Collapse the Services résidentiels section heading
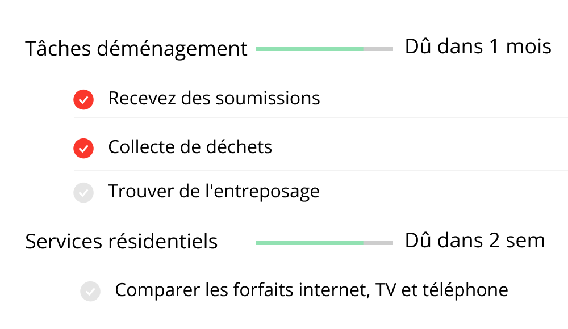 point(122,242)
